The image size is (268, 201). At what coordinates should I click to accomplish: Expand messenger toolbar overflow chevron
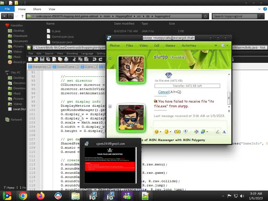(x=216, y=46)
